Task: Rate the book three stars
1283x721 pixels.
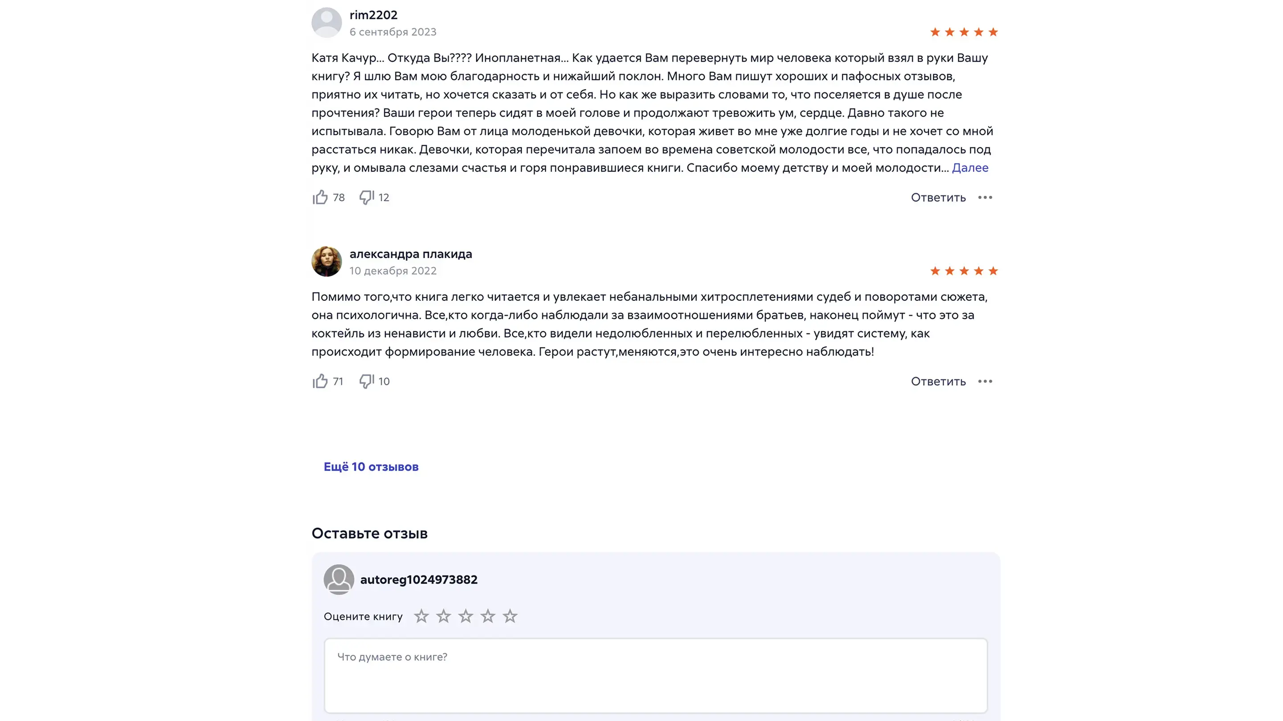Action: tap(466, 616)
